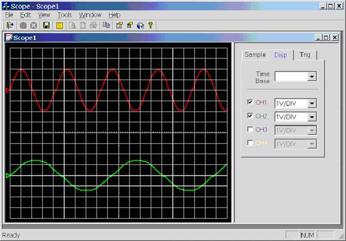Disable the CH2 channel checkbox
This screenshot has height=241, width=346.
(x=250, y=116)
